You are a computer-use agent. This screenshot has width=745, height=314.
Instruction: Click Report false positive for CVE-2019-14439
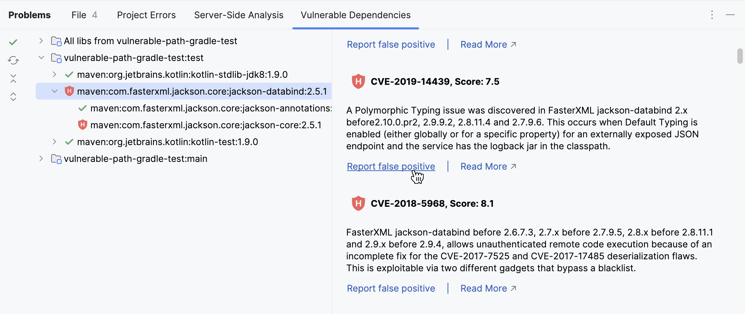390,166
